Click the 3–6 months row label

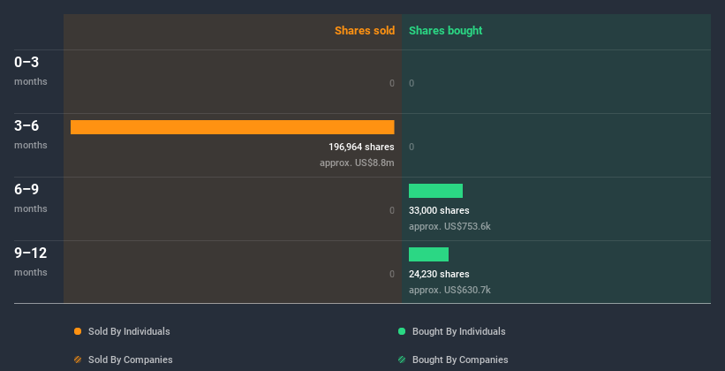(31, 134)
